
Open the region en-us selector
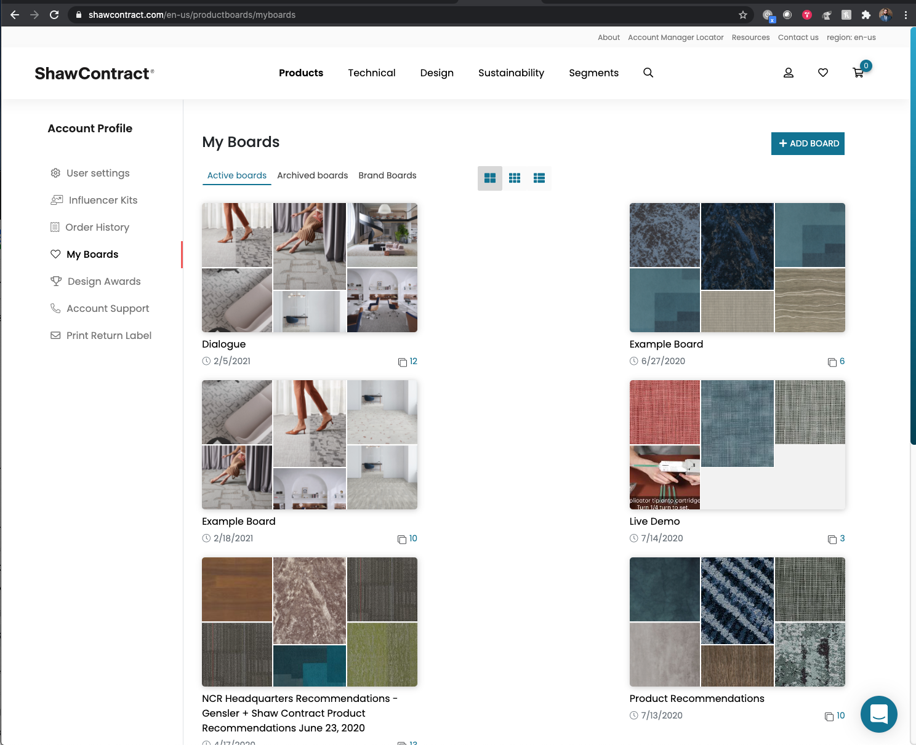coord(851,37)
